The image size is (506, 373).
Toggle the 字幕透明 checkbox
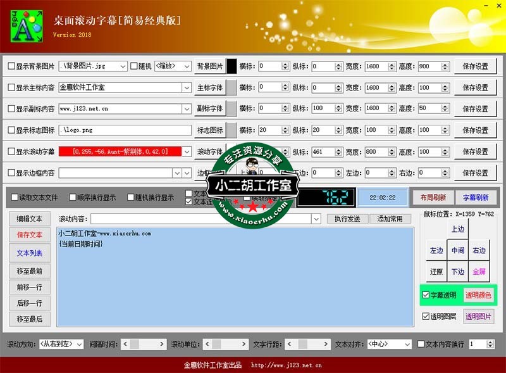point(426,295)
